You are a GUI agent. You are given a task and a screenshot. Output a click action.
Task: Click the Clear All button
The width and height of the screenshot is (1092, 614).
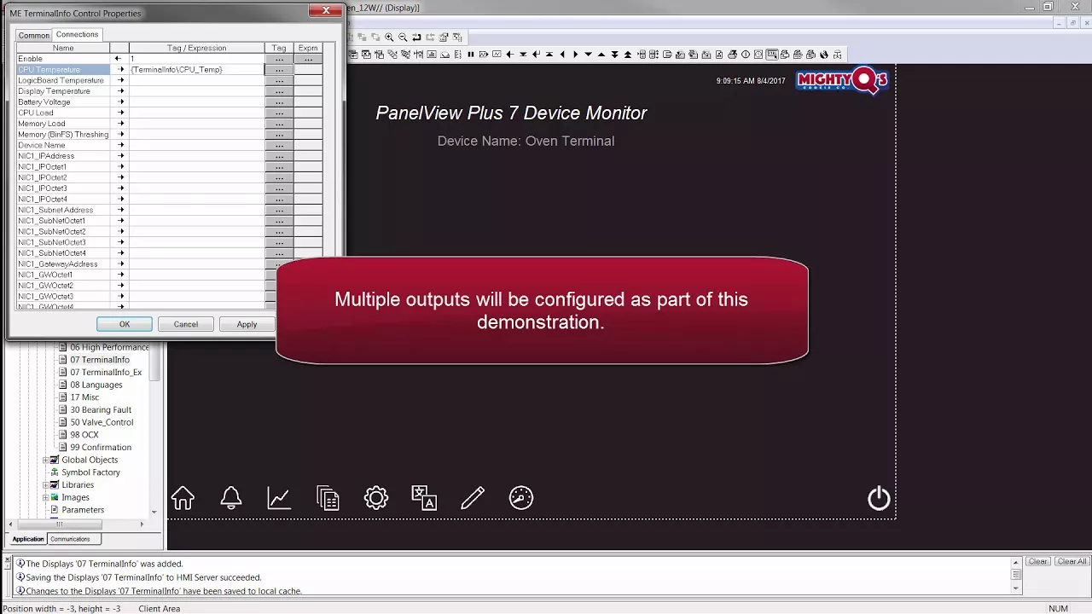click(1072, 561)
